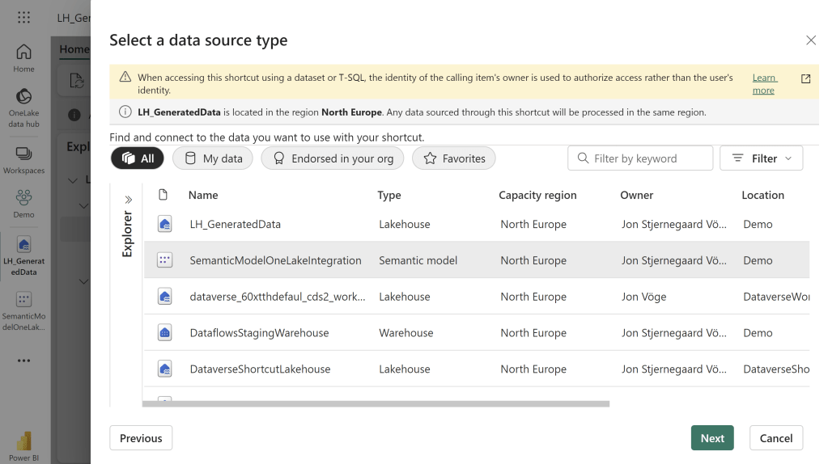Click the Power BI logo icon
This screenshot has width=828, height=464.
tap(23, 441)
